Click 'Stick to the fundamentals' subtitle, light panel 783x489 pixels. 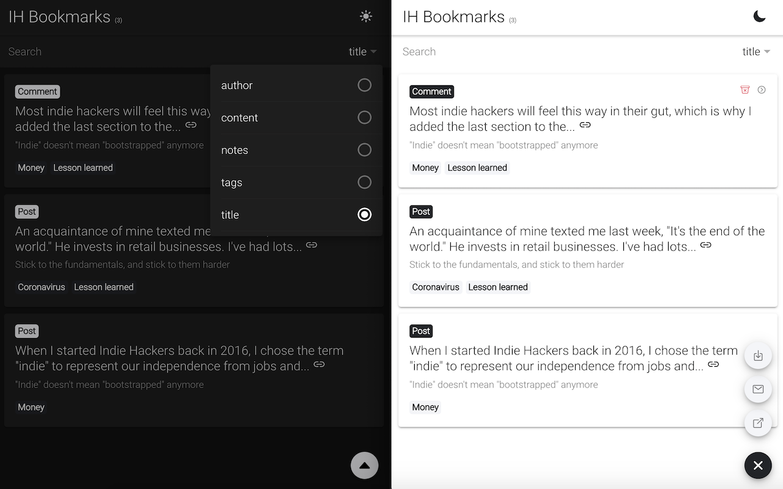click(517, 265)
